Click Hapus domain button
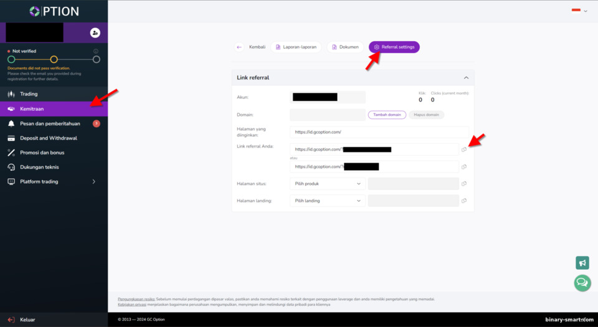Screen dimensions: 598x327 [426, 115]
